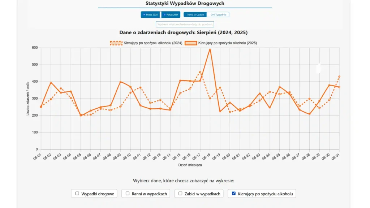Click the 2024 data point on 08-28

pyautogui.click(x=310, y=99)
